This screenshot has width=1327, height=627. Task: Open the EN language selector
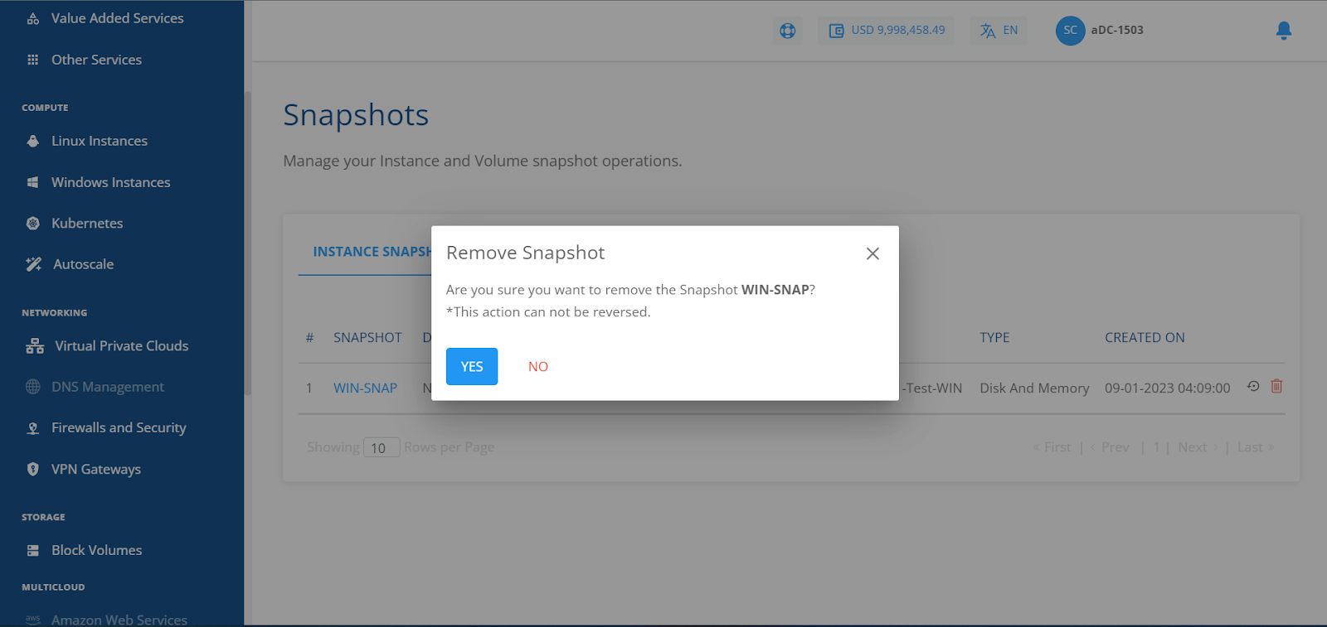coord(999,31)
